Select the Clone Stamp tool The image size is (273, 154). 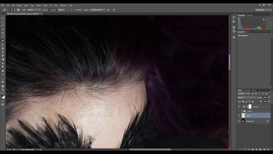point(3,48)
